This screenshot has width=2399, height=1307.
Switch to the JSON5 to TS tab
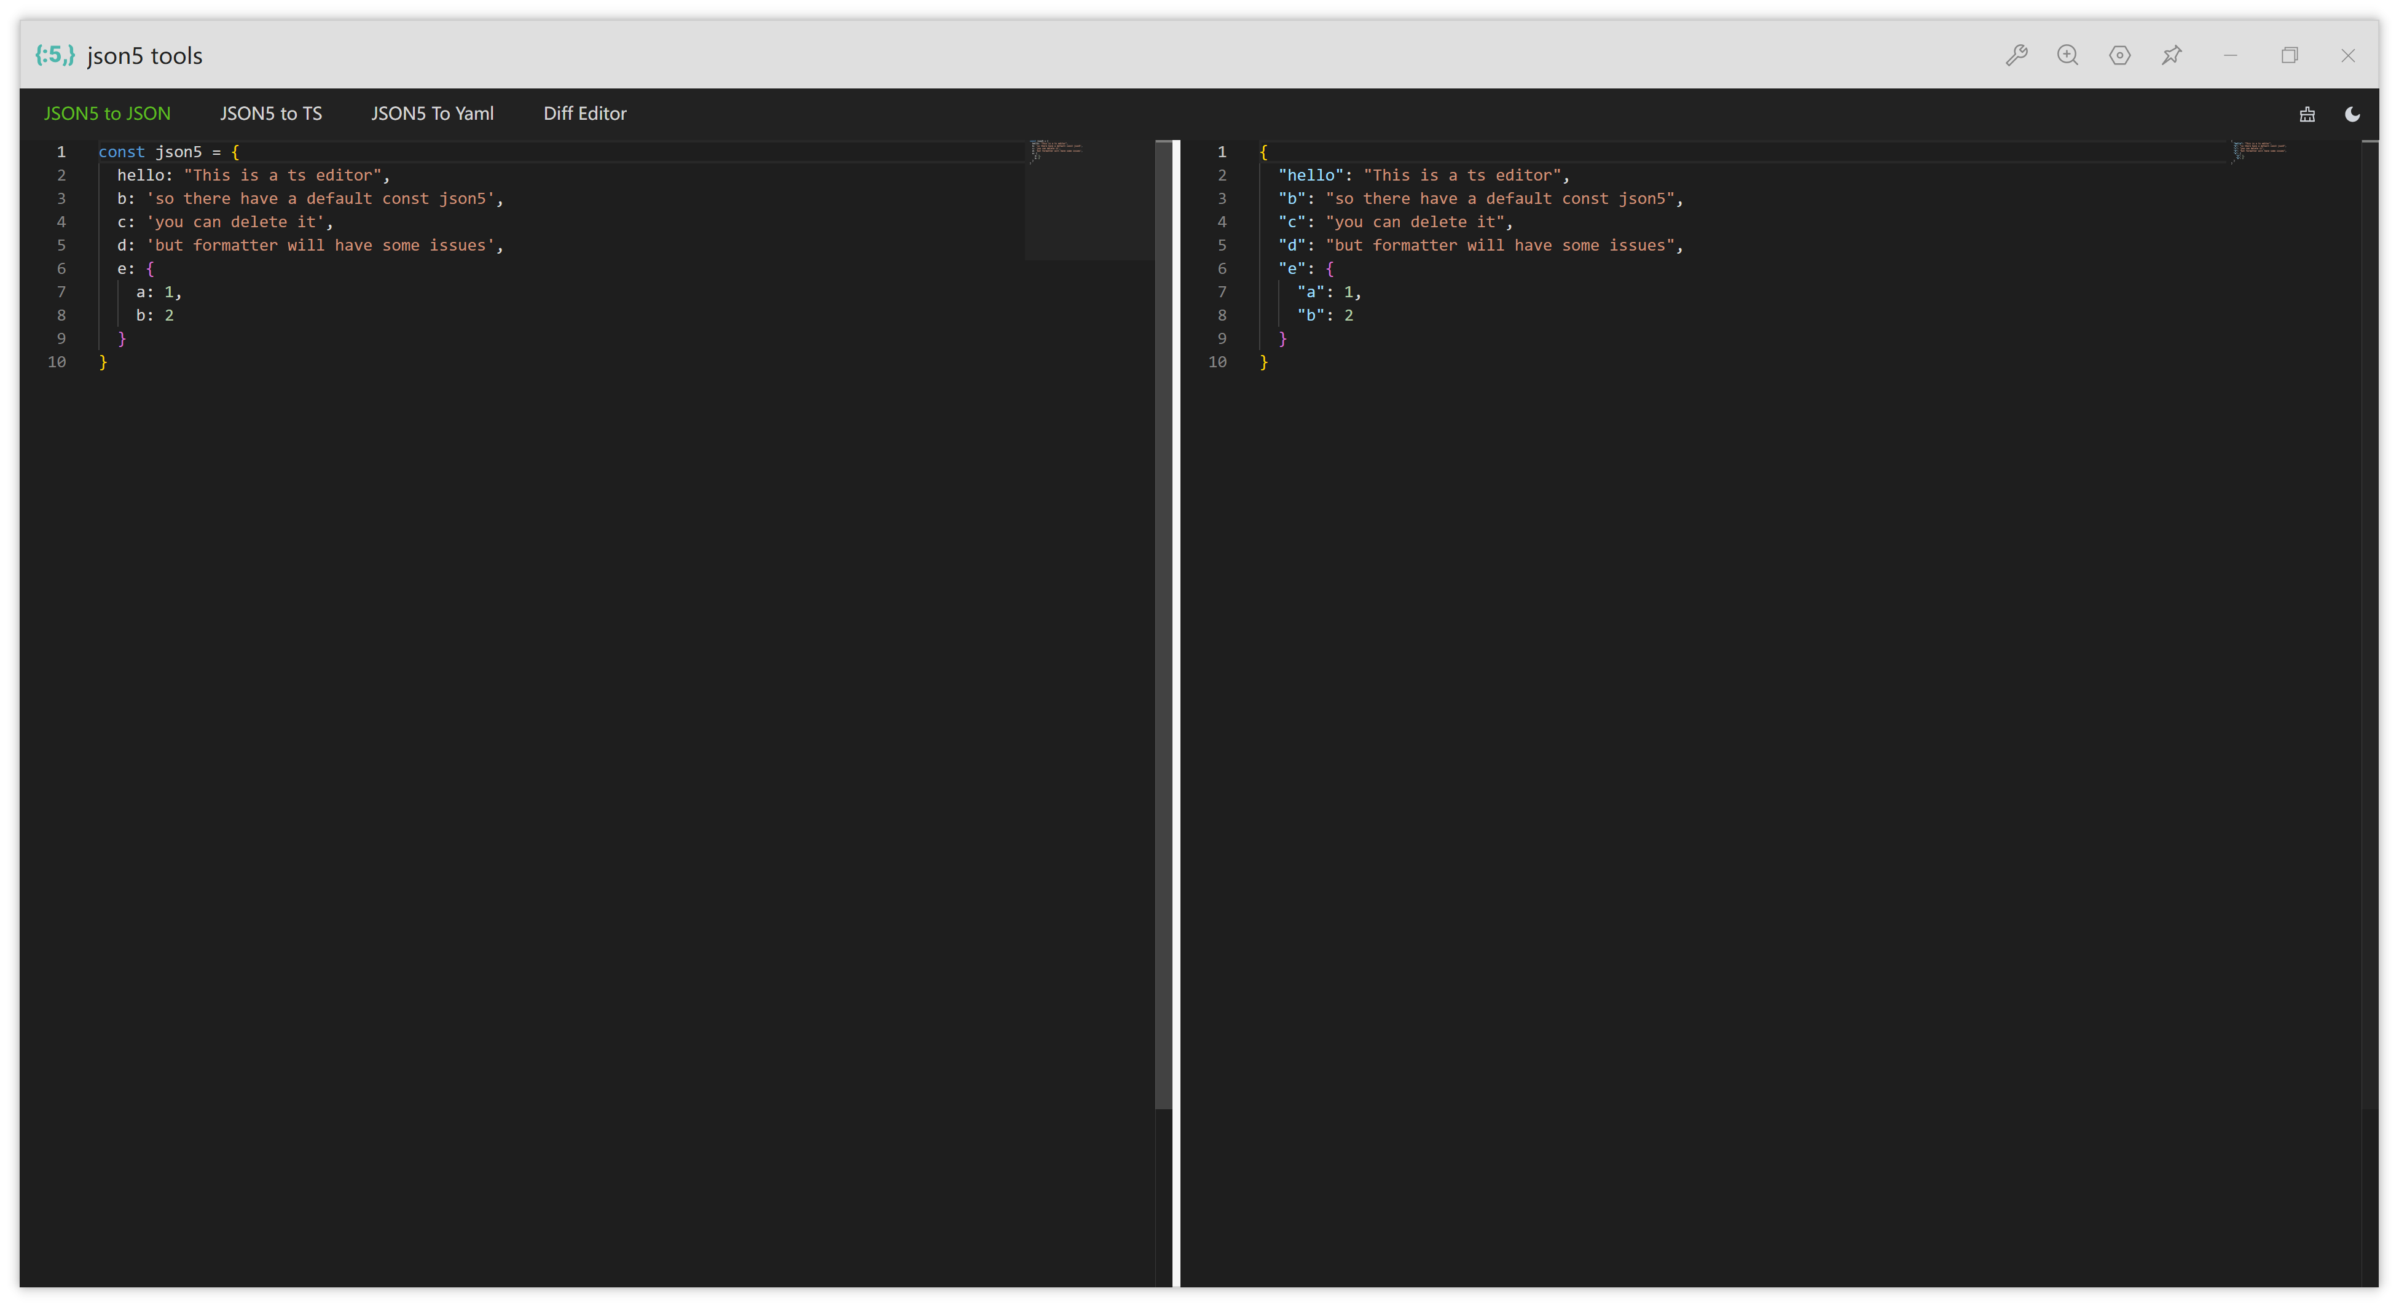[x=271, y=114]
